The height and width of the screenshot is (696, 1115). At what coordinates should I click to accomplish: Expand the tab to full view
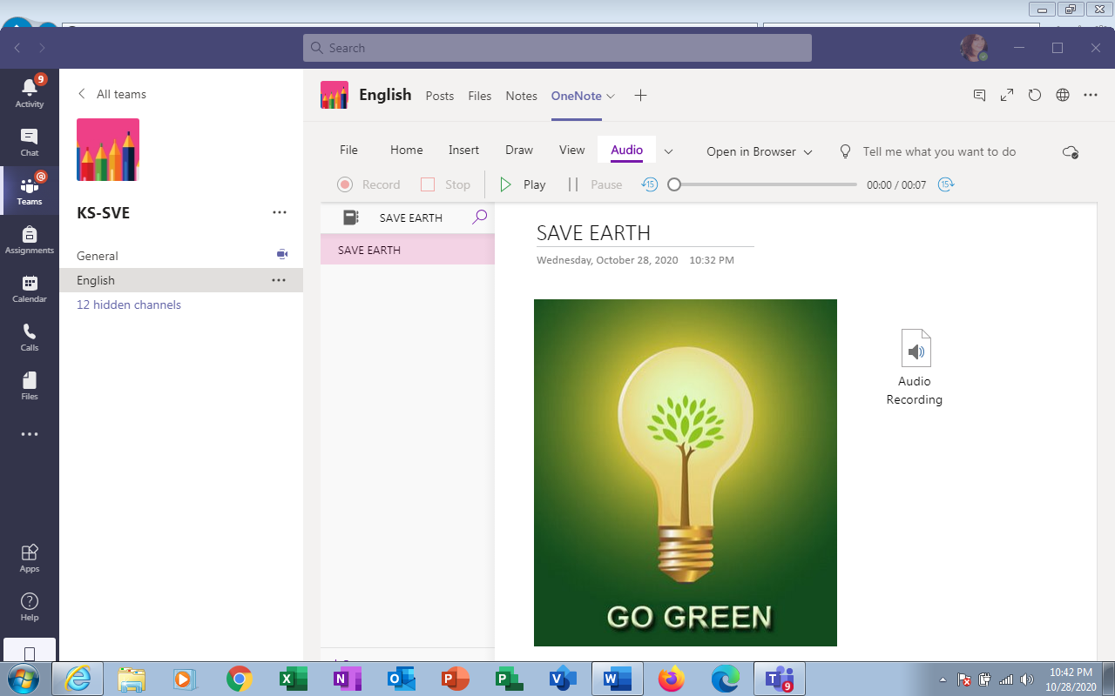[1007, 96]
